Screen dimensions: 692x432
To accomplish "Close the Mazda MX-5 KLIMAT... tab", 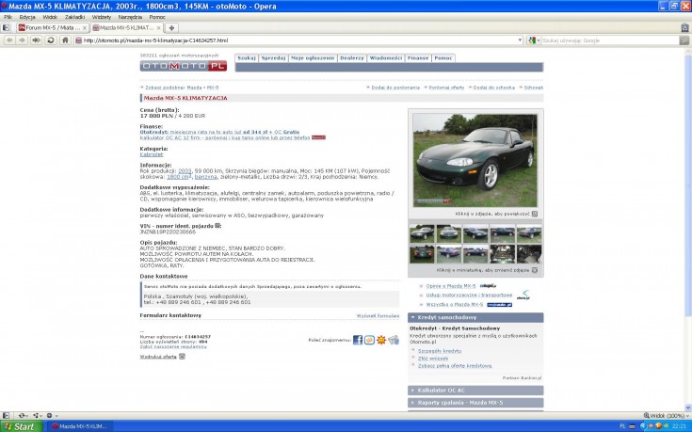I will coord(158,28).
